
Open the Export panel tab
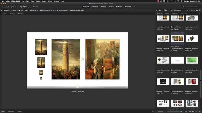[x=20, y=111]
